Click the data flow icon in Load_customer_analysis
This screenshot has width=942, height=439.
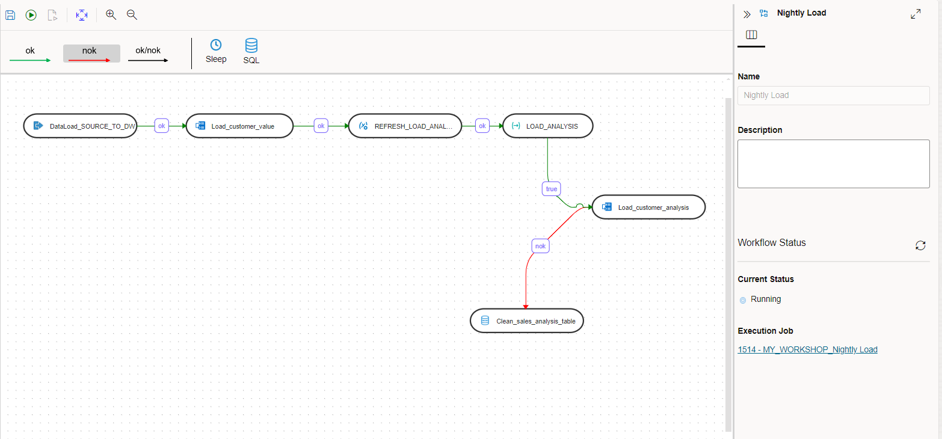607,207
